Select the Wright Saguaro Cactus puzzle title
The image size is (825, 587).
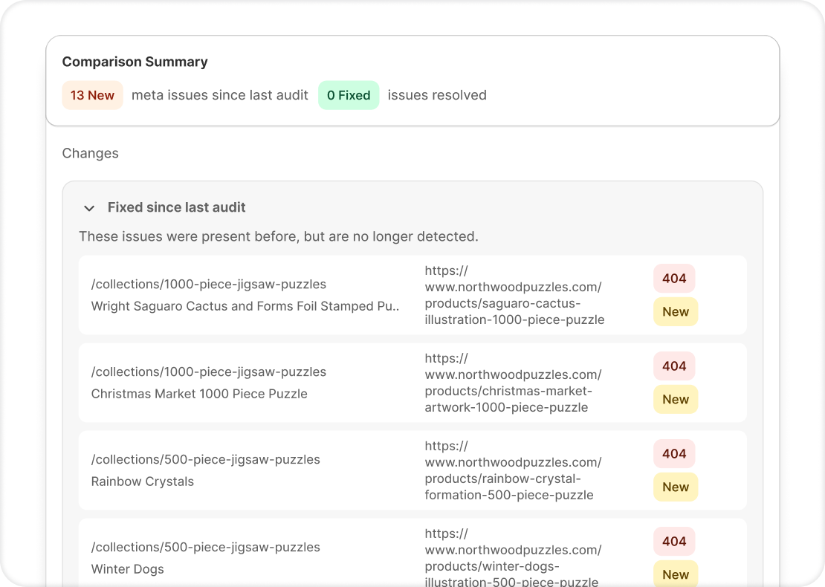(x=245, y=306)
